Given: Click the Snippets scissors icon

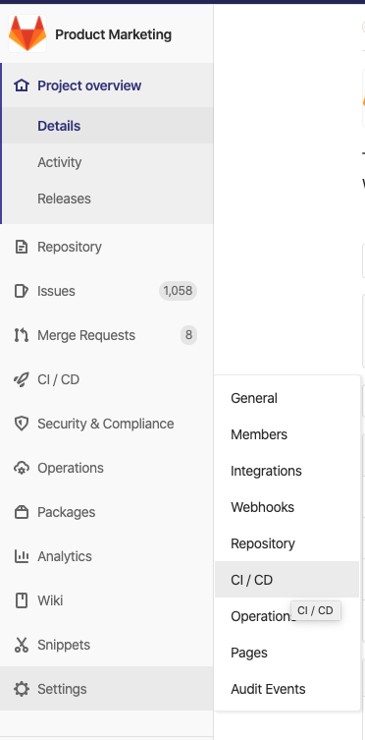Looking at the screenshot, I should coord(22,645).
